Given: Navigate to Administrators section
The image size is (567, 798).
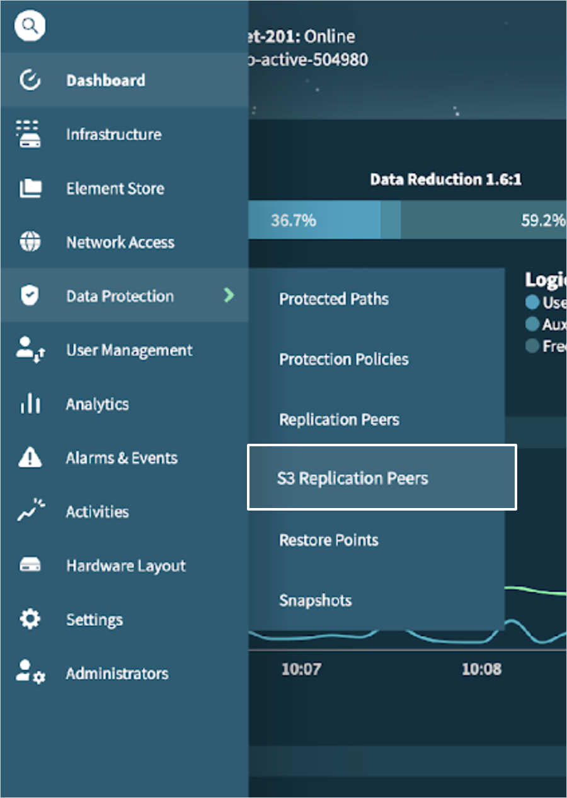Looking at the screenshot, I should click(x=117, y=673).
